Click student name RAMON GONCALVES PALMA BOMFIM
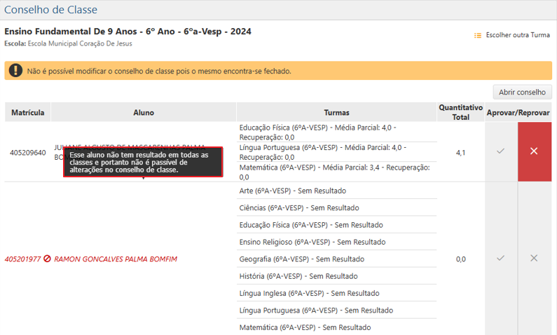This screenshot has height=335, width=557. [116, 259]
